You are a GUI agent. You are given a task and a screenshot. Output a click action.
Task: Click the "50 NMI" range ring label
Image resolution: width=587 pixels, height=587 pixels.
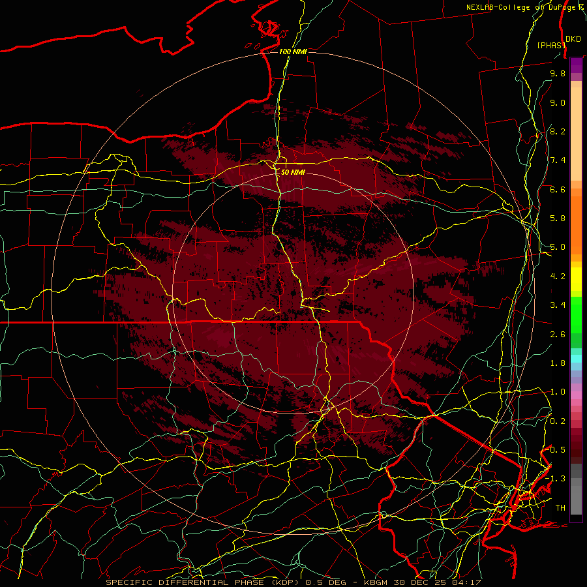(293, 173)
